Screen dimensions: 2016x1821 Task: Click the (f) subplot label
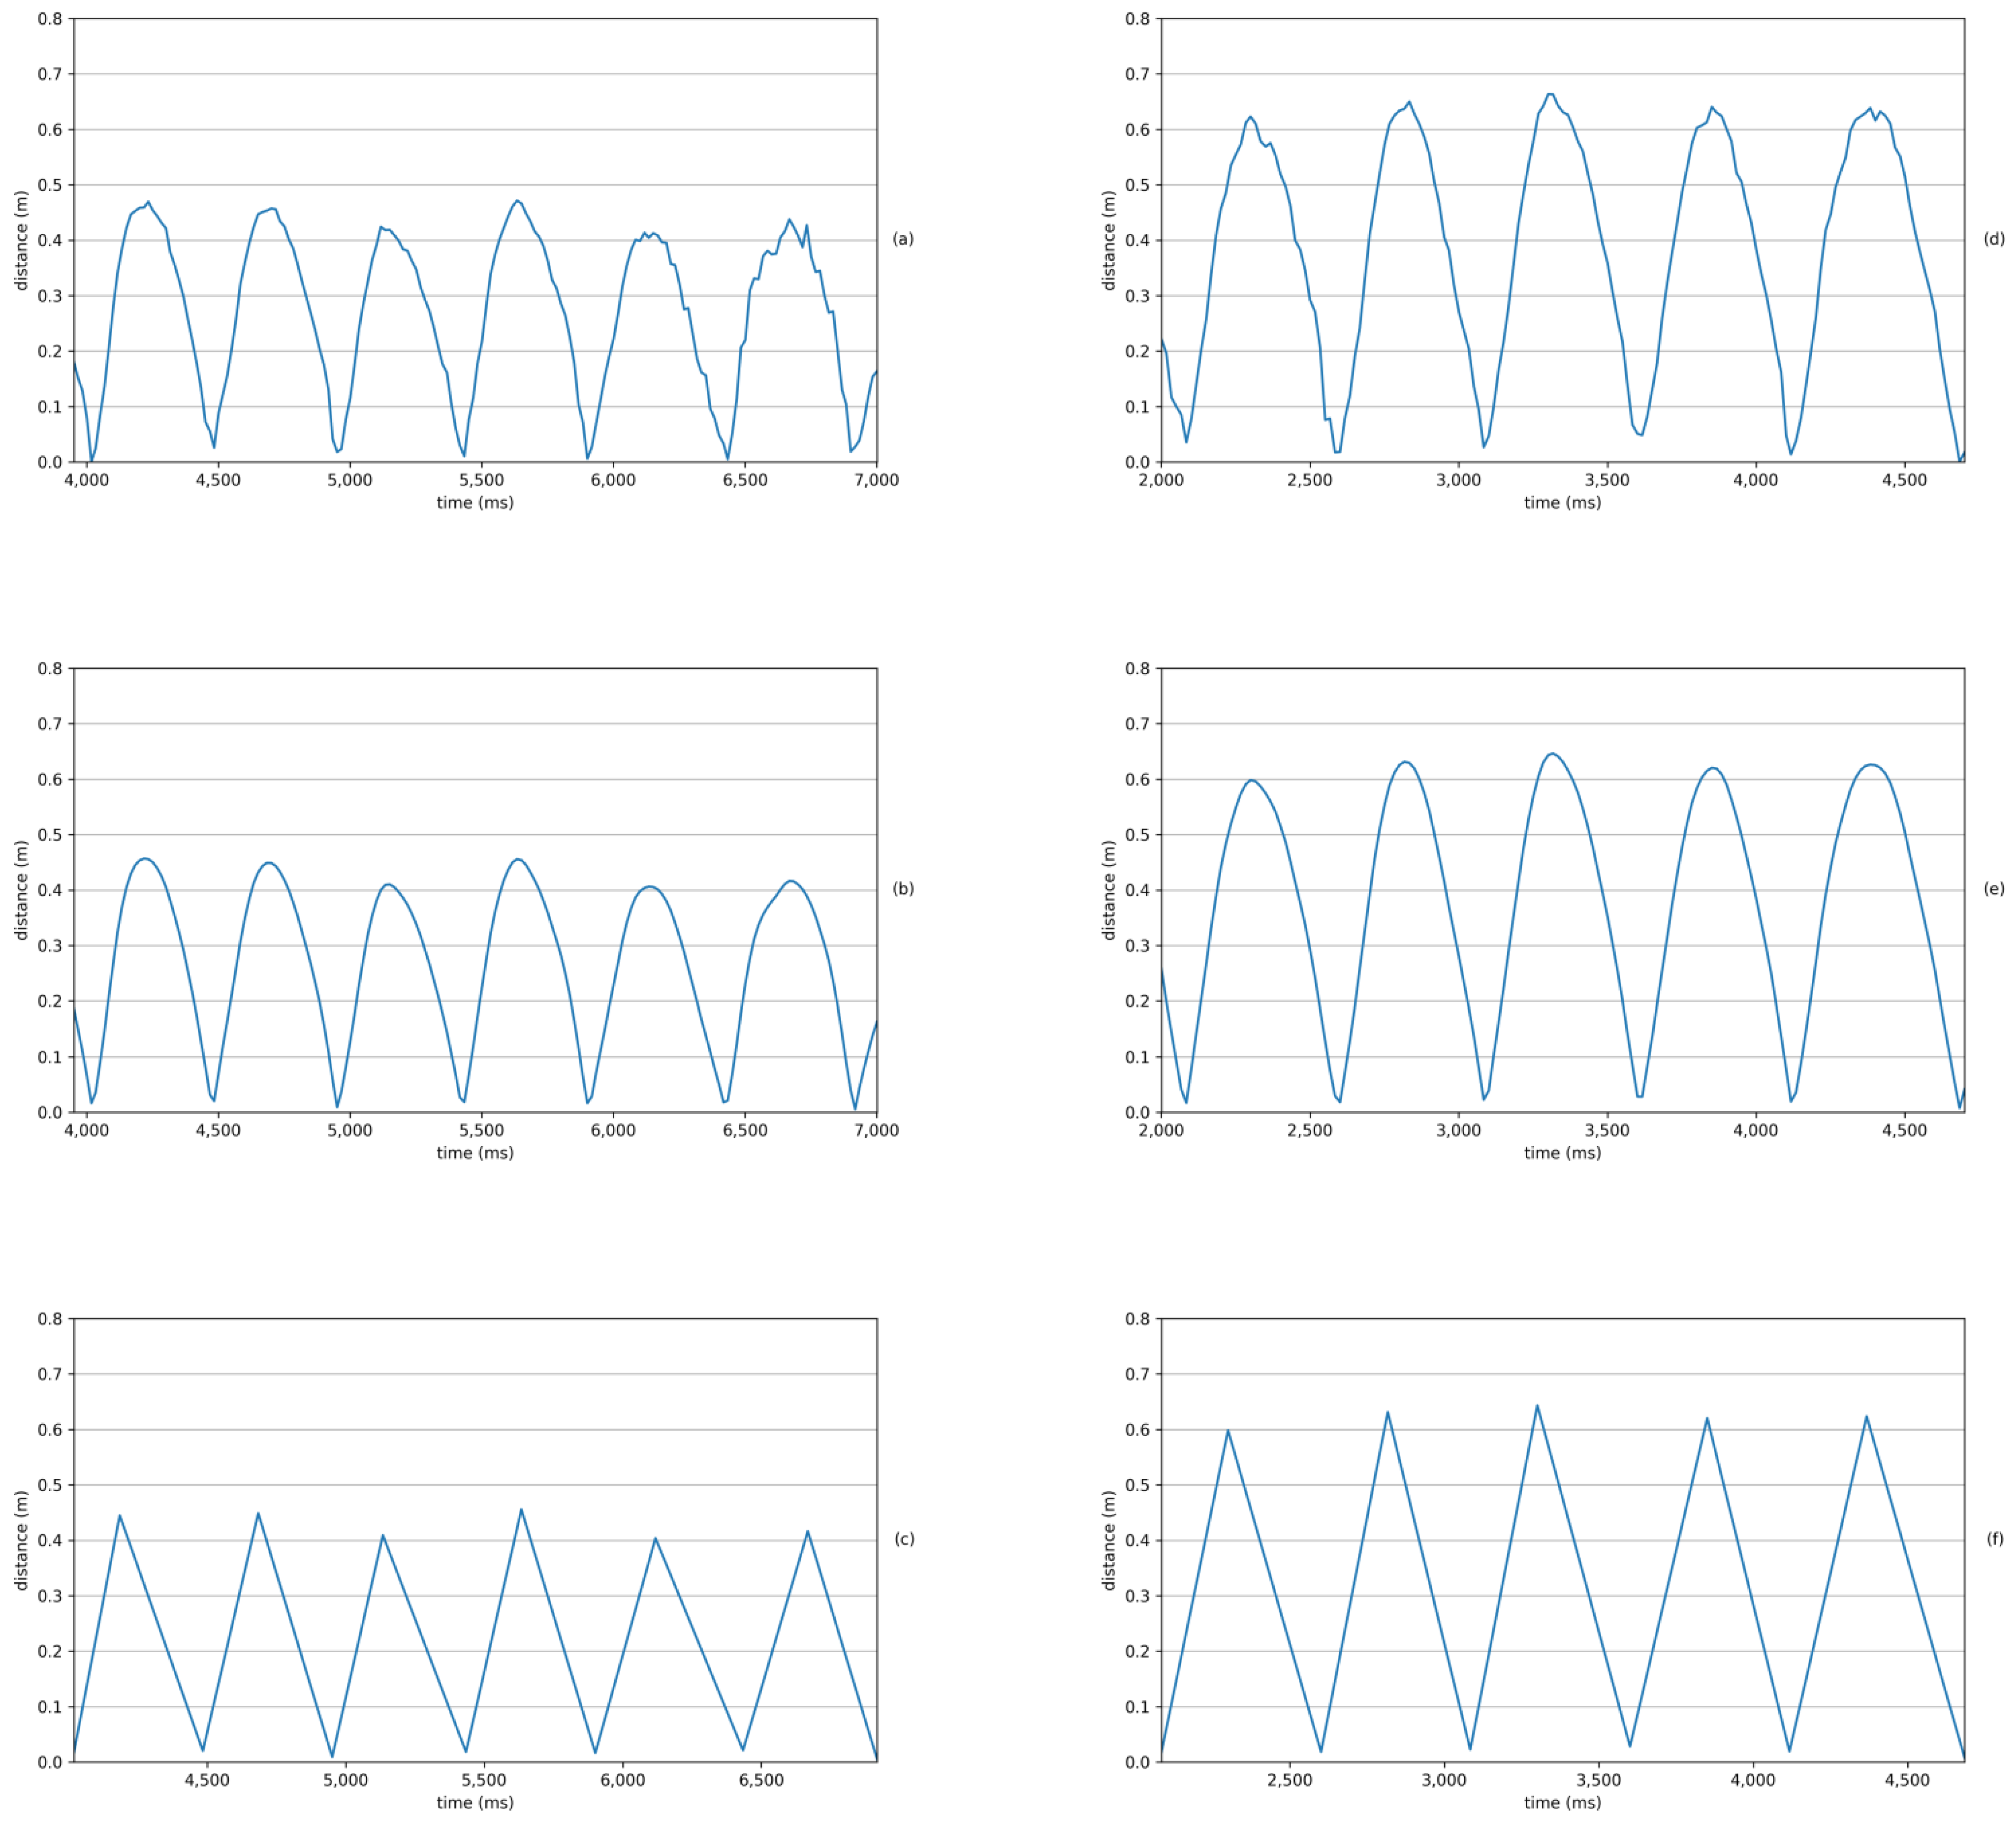click(x=1994, y=1539)
